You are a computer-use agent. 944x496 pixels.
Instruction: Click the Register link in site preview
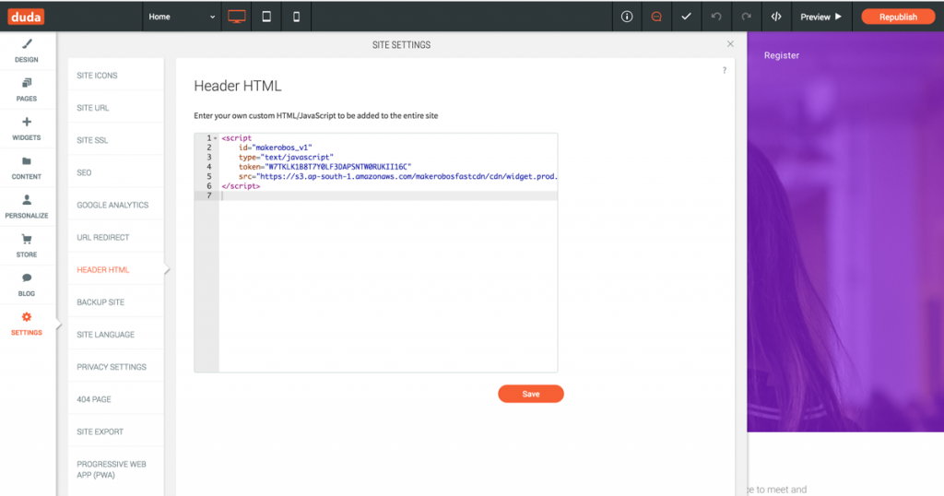pos(782,55)
